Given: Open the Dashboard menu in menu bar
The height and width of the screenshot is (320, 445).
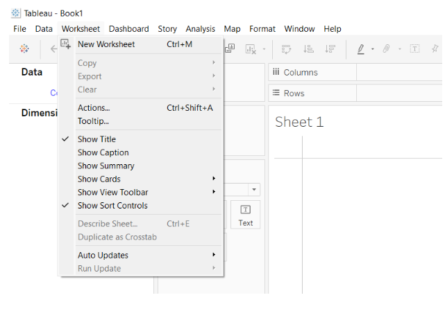Looking at the screenshot, I should coord(128,28).
